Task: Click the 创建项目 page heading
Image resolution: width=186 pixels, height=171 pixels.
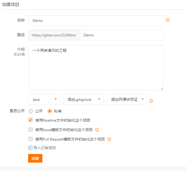Action: (x=11, y=5)
